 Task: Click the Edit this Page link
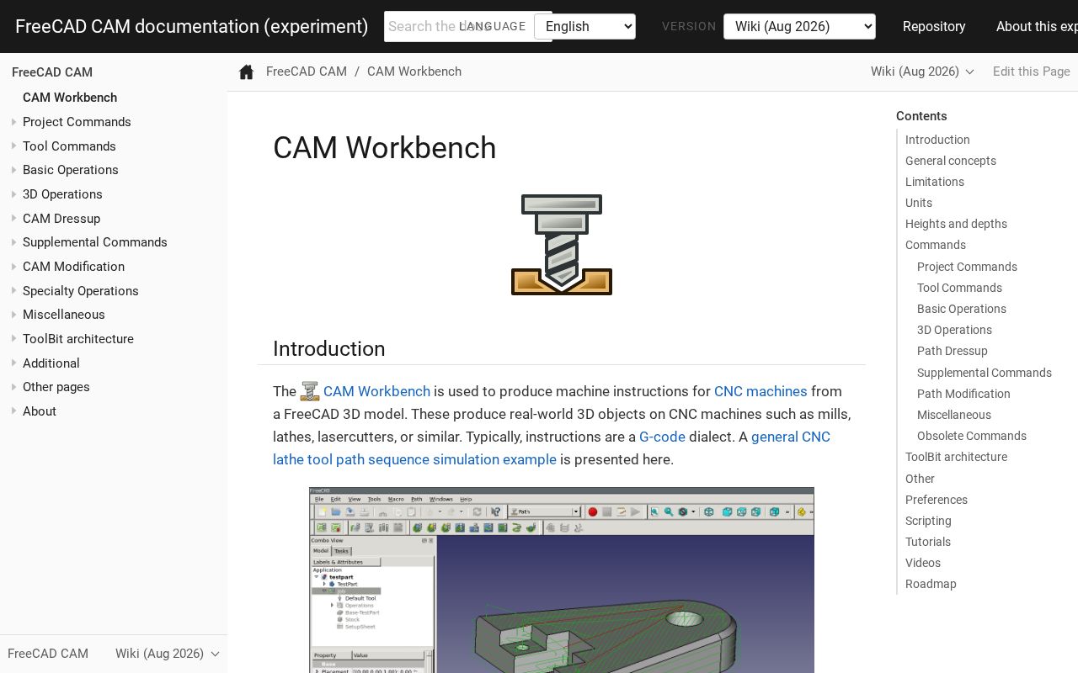click(x=1032, y=72)
